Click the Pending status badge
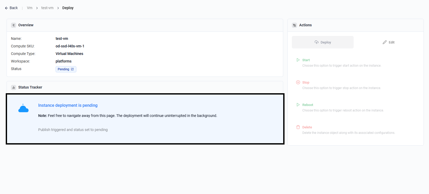 pyautogui.click(x=66, y=69)
